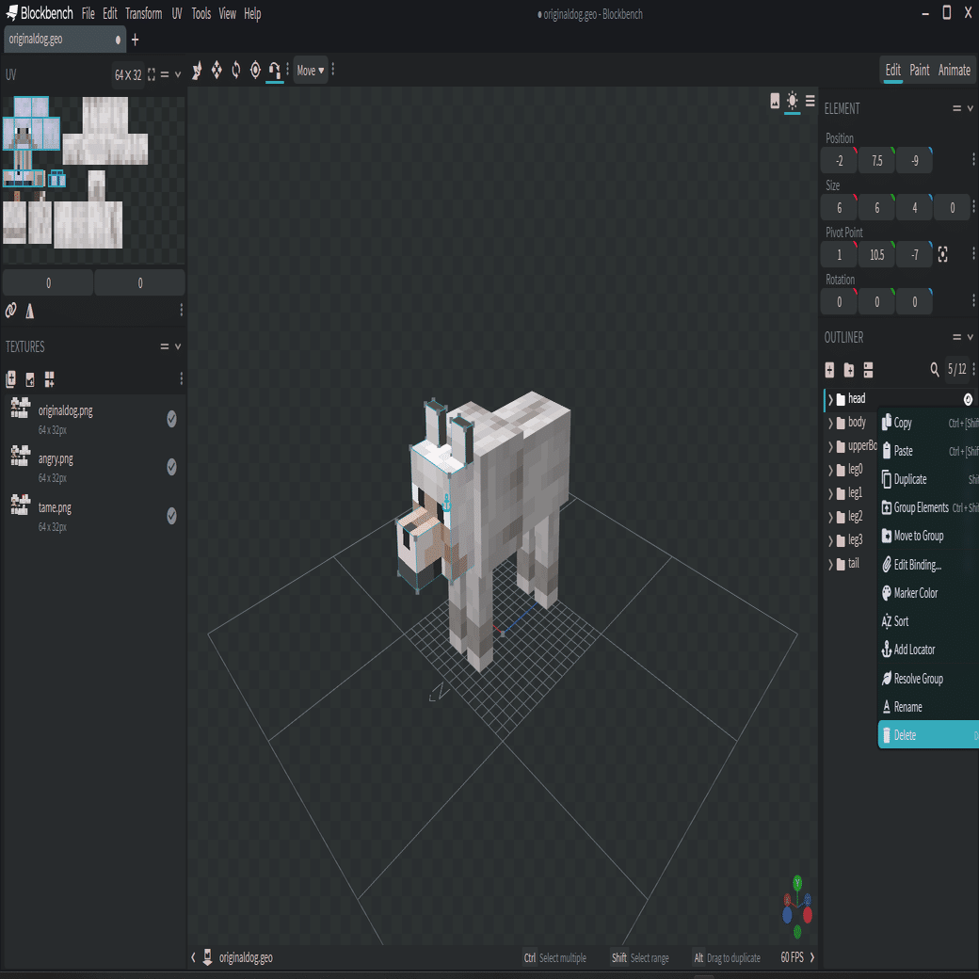The width and height of the screenshot is (979, 979).
Task: Collapse the Element panel chevron
Action: point(971,108)
